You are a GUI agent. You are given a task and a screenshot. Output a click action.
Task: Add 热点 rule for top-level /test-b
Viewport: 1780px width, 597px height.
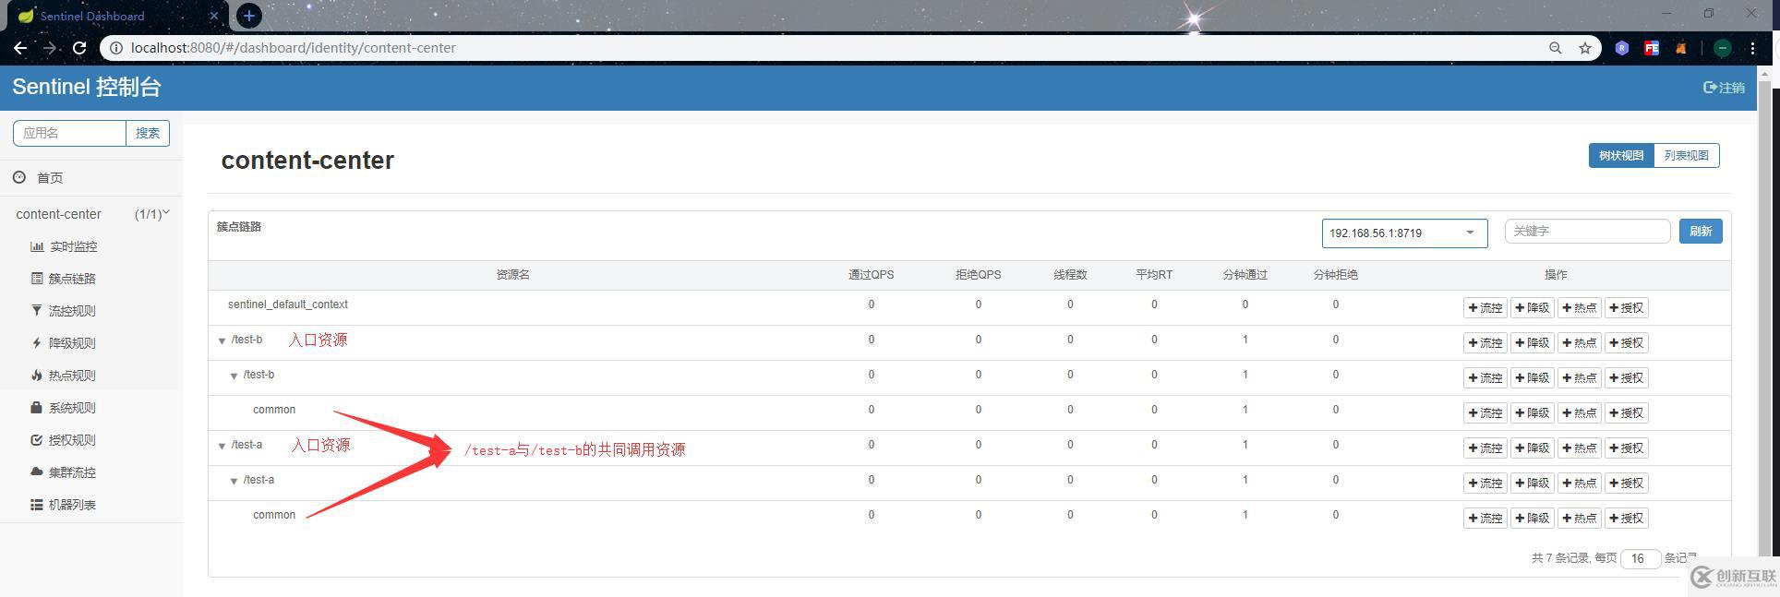pyautogui.click(x=1580, y=343)
